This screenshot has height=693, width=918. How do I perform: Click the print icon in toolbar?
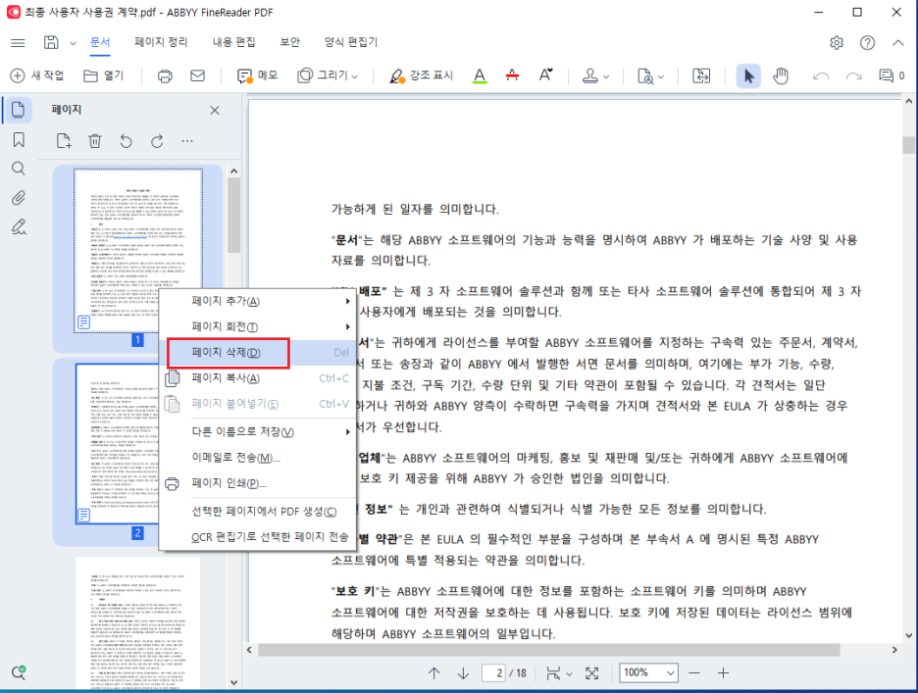coord(165,76)
